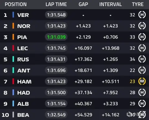This screenshot has height=120, width=149.
Task: Click the hard tyre icon for ALB
Action: (x=142, y=103)
